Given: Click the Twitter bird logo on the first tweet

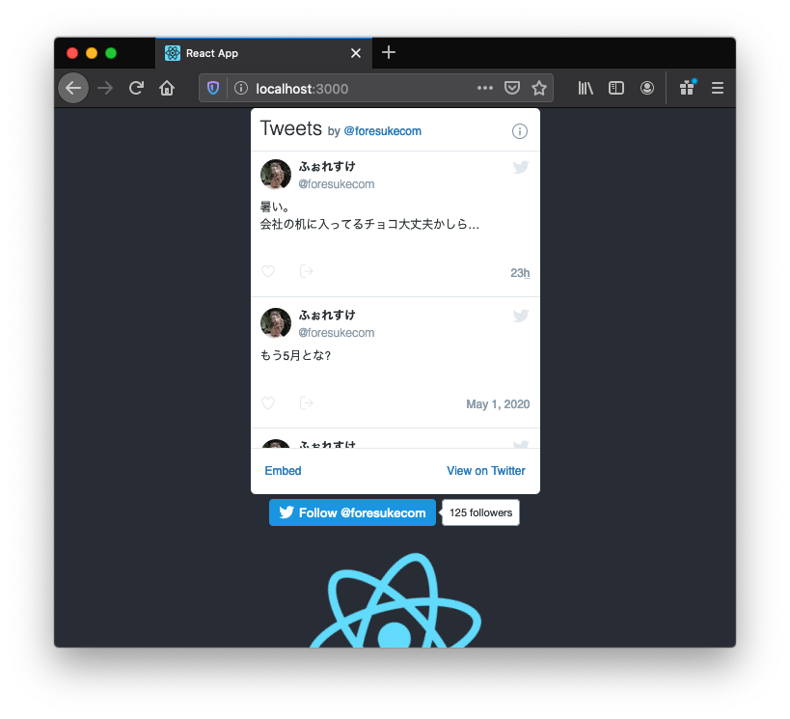Looking at the screenshot, I should [x=521, y=167].
